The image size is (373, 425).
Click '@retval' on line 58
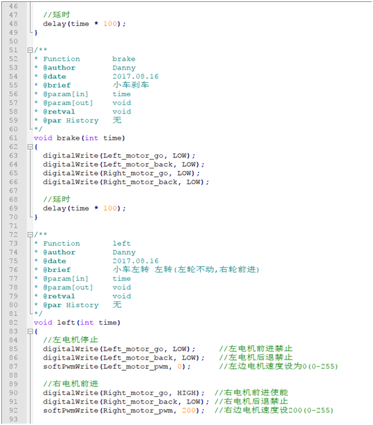click(59, 112)
